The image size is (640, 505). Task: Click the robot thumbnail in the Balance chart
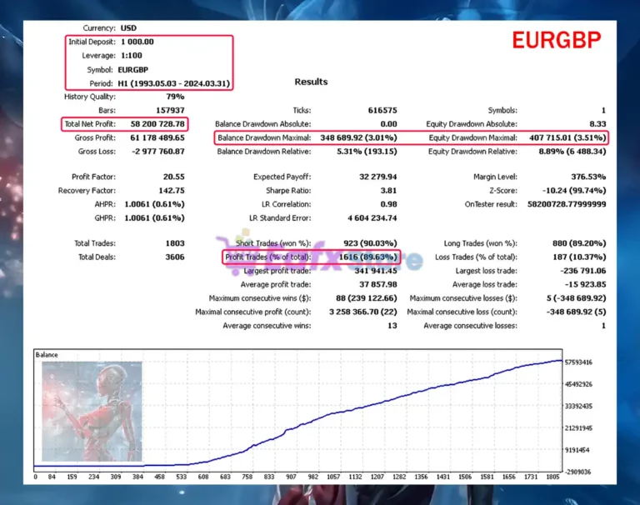point(92,411)
